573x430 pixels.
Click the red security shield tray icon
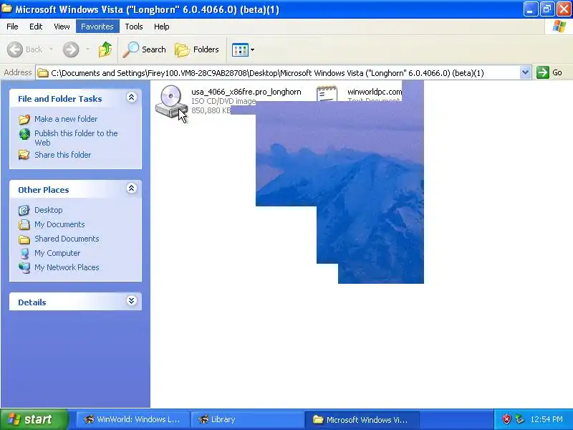click(506, 419)
